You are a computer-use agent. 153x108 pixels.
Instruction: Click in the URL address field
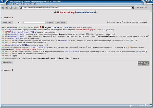click(77, 8)
